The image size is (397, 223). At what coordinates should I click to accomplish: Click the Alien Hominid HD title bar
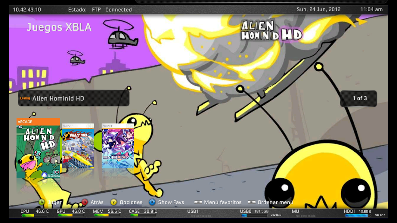pyautogui.click(x=74, y=98)
